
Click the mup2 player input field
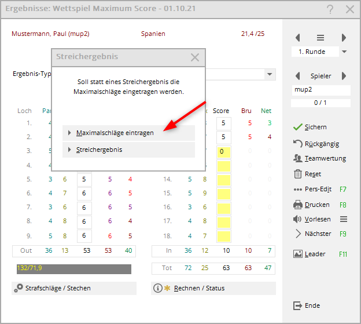(x=321, y=90)
